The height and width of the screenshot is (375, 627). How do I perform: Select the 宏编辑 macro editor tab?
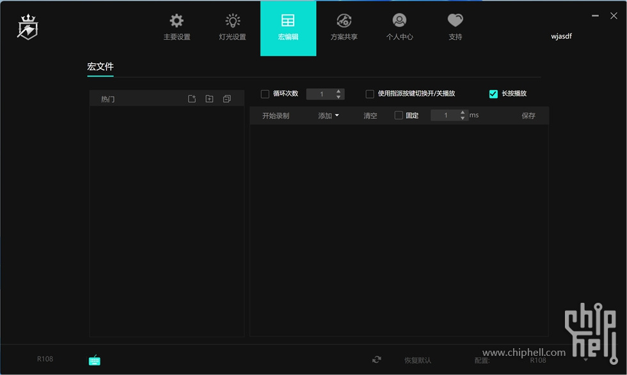click(288, 28)
